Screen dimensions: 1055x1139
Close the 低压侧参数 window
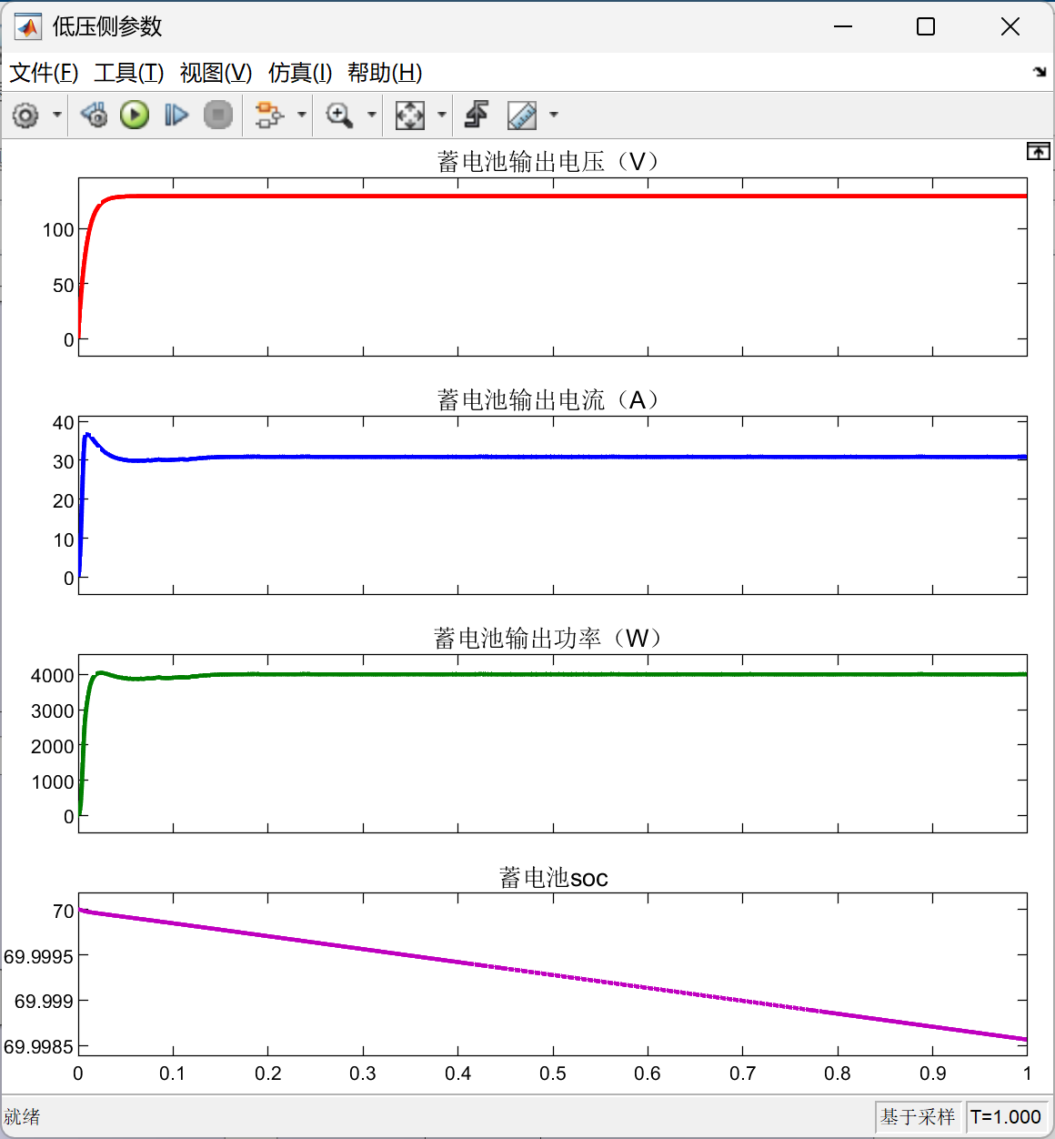(1010, 27)
